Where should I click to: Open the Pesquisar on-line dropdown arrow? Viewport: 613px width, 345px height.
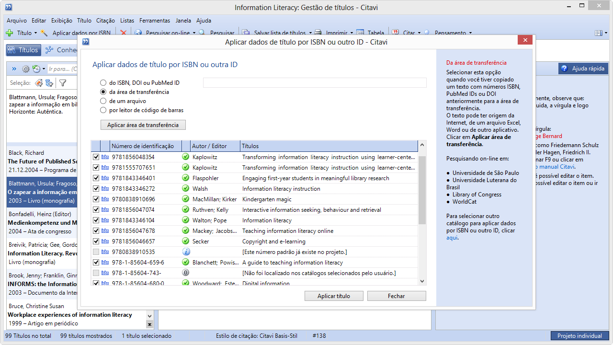tap(194, 33)
